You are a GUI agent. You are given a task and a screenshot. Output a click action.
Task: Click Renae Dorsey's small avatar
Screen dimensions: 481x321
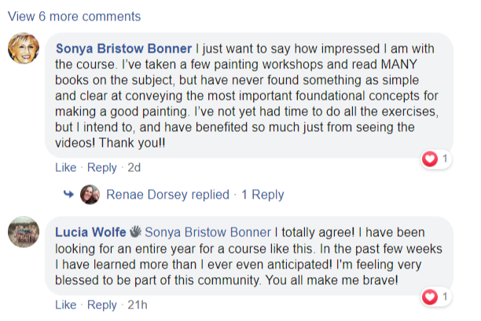90,195
